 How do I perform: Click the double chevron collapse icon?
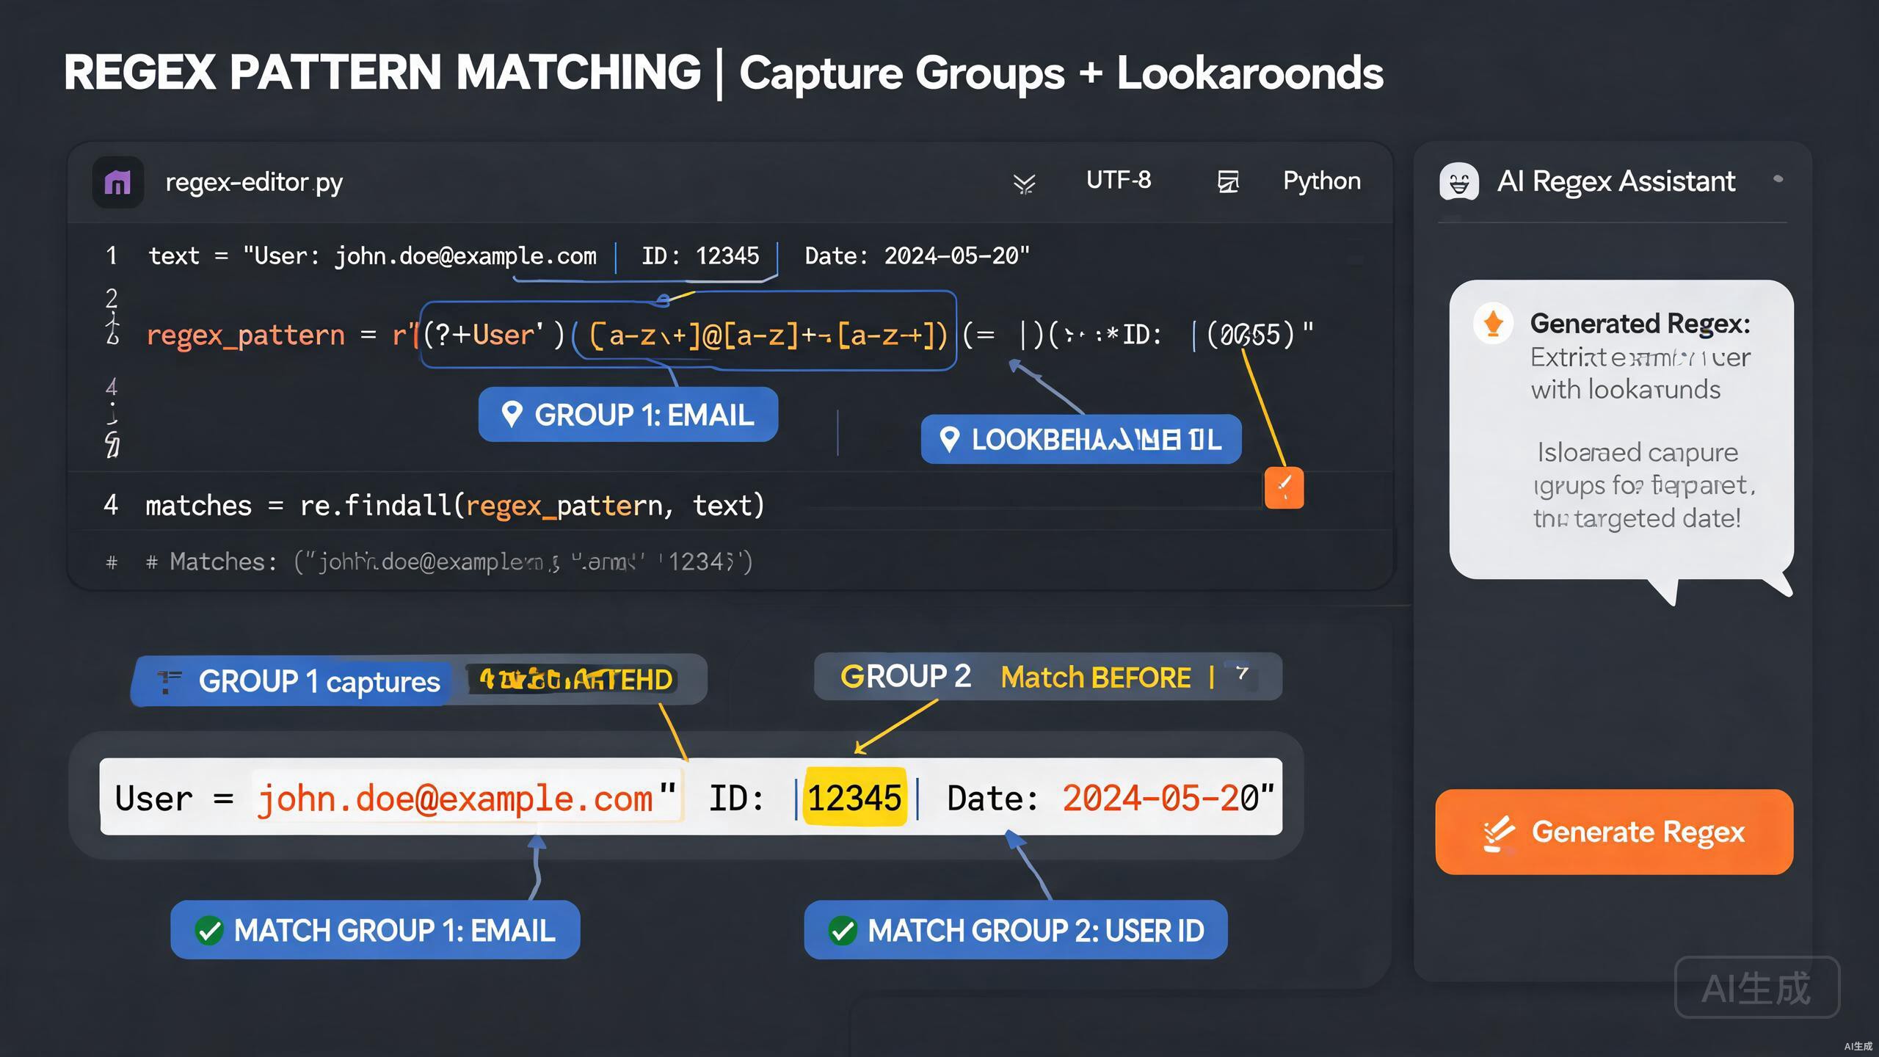[x=1024, y=184]
